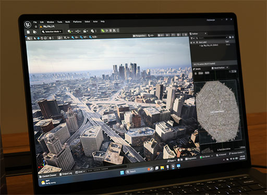Open the Edit menu
The image size is (267, 195).
(x=42, y=22)
